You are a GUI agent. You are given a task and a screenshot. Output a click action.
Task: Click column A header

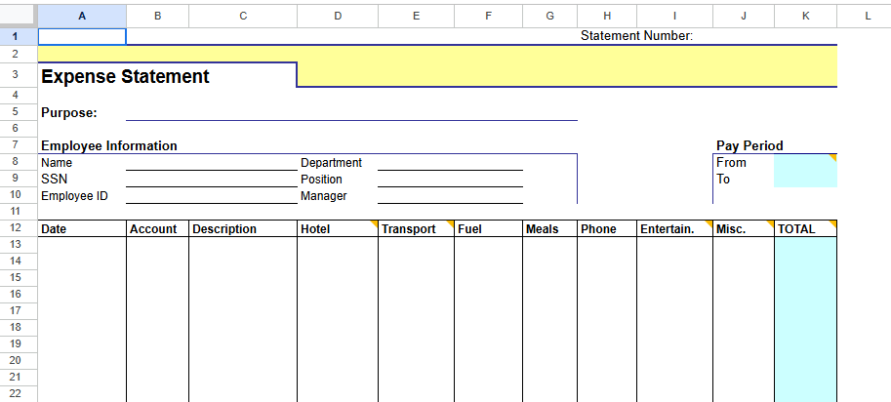[x=82, y=16]
